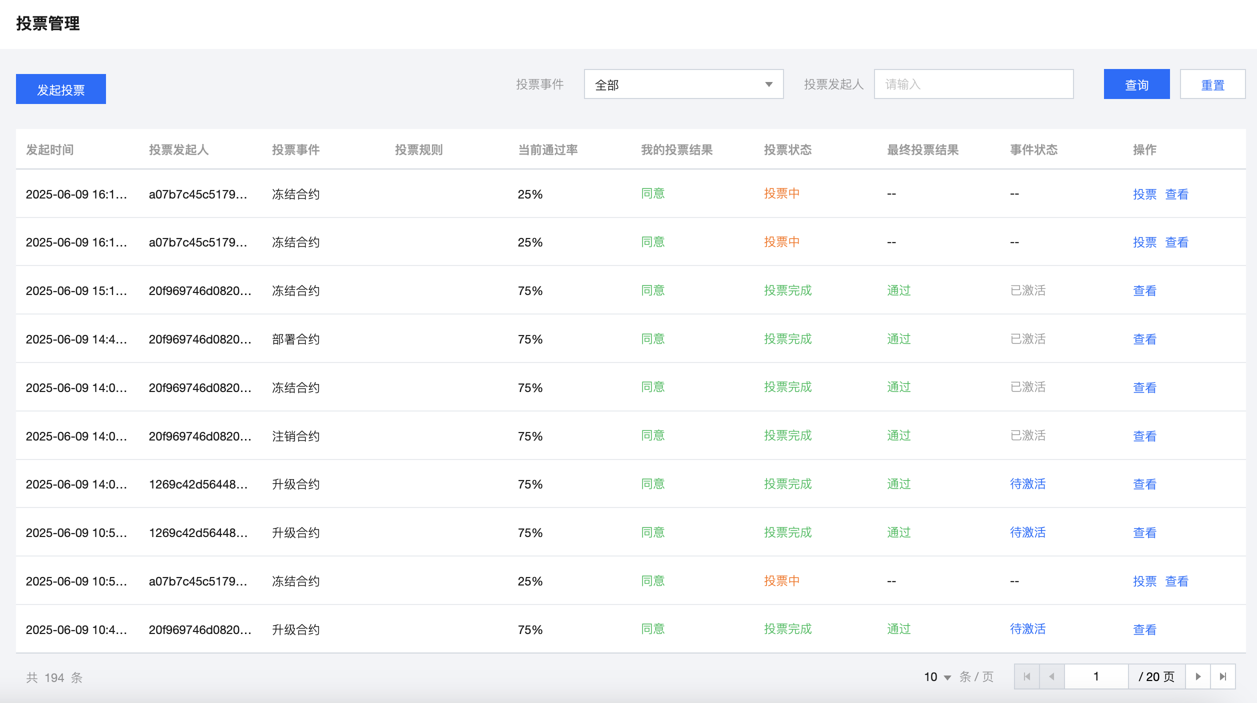Click 已激活 status in the 注销合约 row
The width and height of the screenshot is (1257, 703).
tap(1027, 435)
